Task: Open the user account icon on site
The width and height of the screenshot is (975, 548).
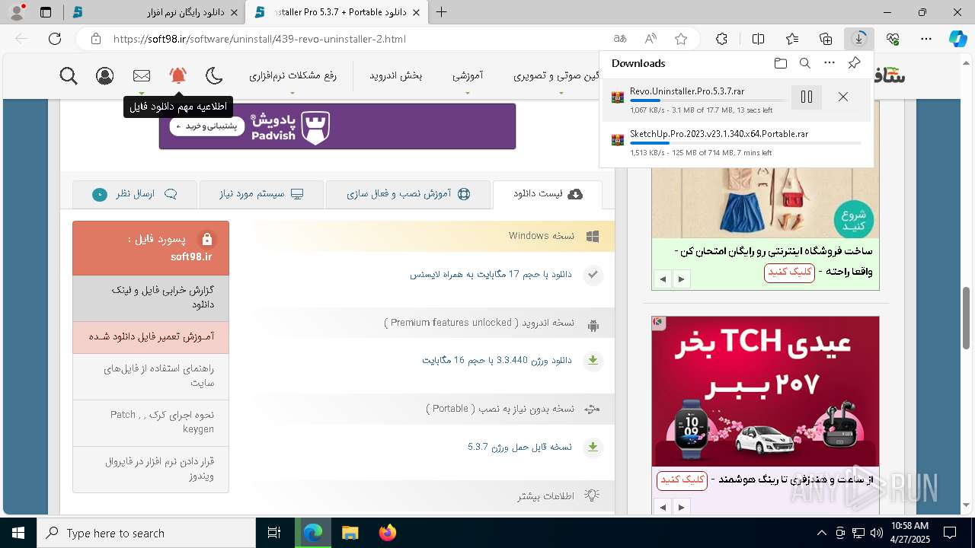Action: point(105,75)
